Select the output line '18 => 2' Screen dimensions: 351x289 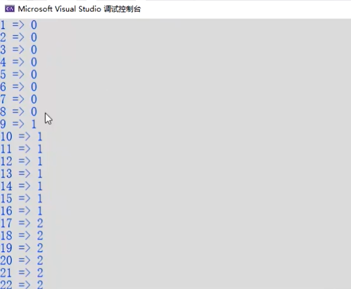pos(21,236)
